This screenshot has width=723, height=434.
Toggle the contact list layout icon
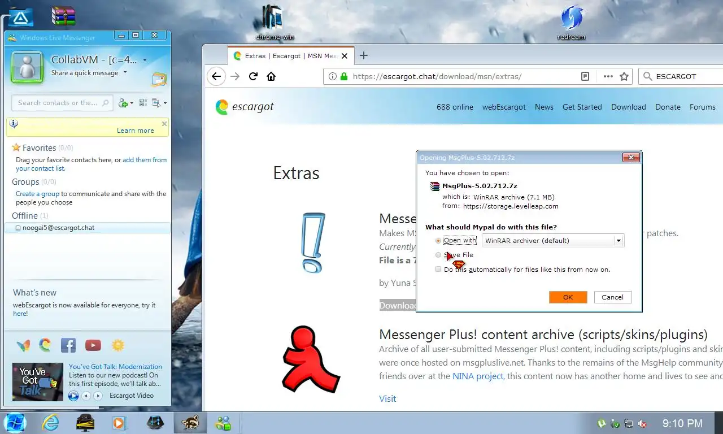click(x=143, y=103)
